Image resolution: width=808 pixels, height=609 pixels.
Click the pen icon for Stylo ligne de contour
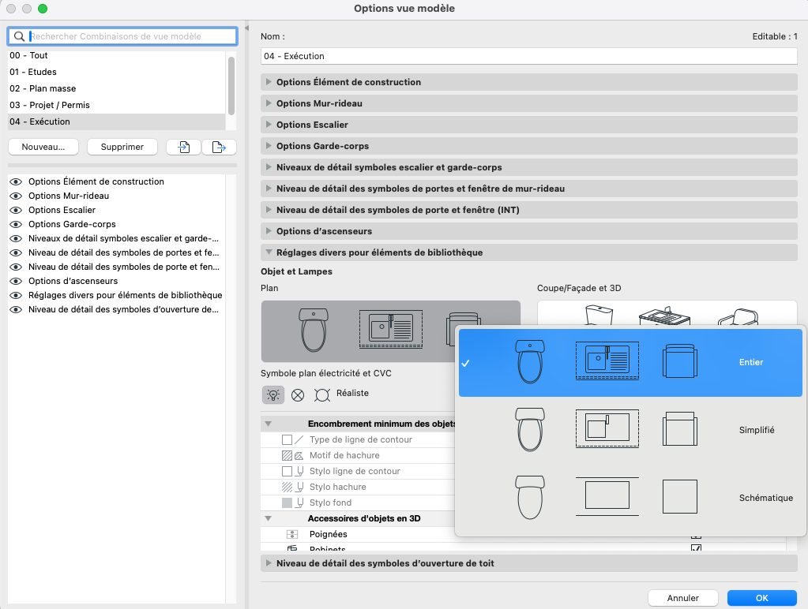(299, 471)
